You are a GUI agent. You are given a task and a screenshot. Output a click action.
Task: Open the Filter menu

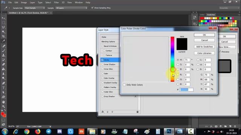(56, 3)
